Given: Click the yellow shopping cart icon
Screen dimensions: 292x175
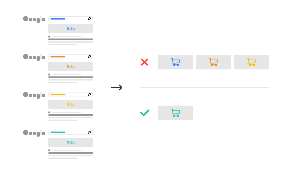Looking at the screenshot, I should pyautogui.click(x=252, y=62).
